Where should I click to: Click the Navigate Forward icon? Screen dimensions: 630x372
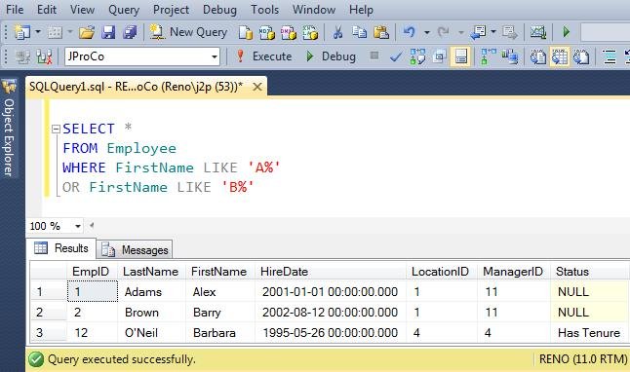pyautogui.click(x=509, y=32)
